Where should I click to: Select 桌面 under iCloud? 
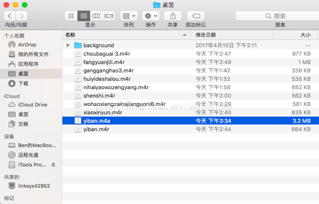click(x=31, y=114)
